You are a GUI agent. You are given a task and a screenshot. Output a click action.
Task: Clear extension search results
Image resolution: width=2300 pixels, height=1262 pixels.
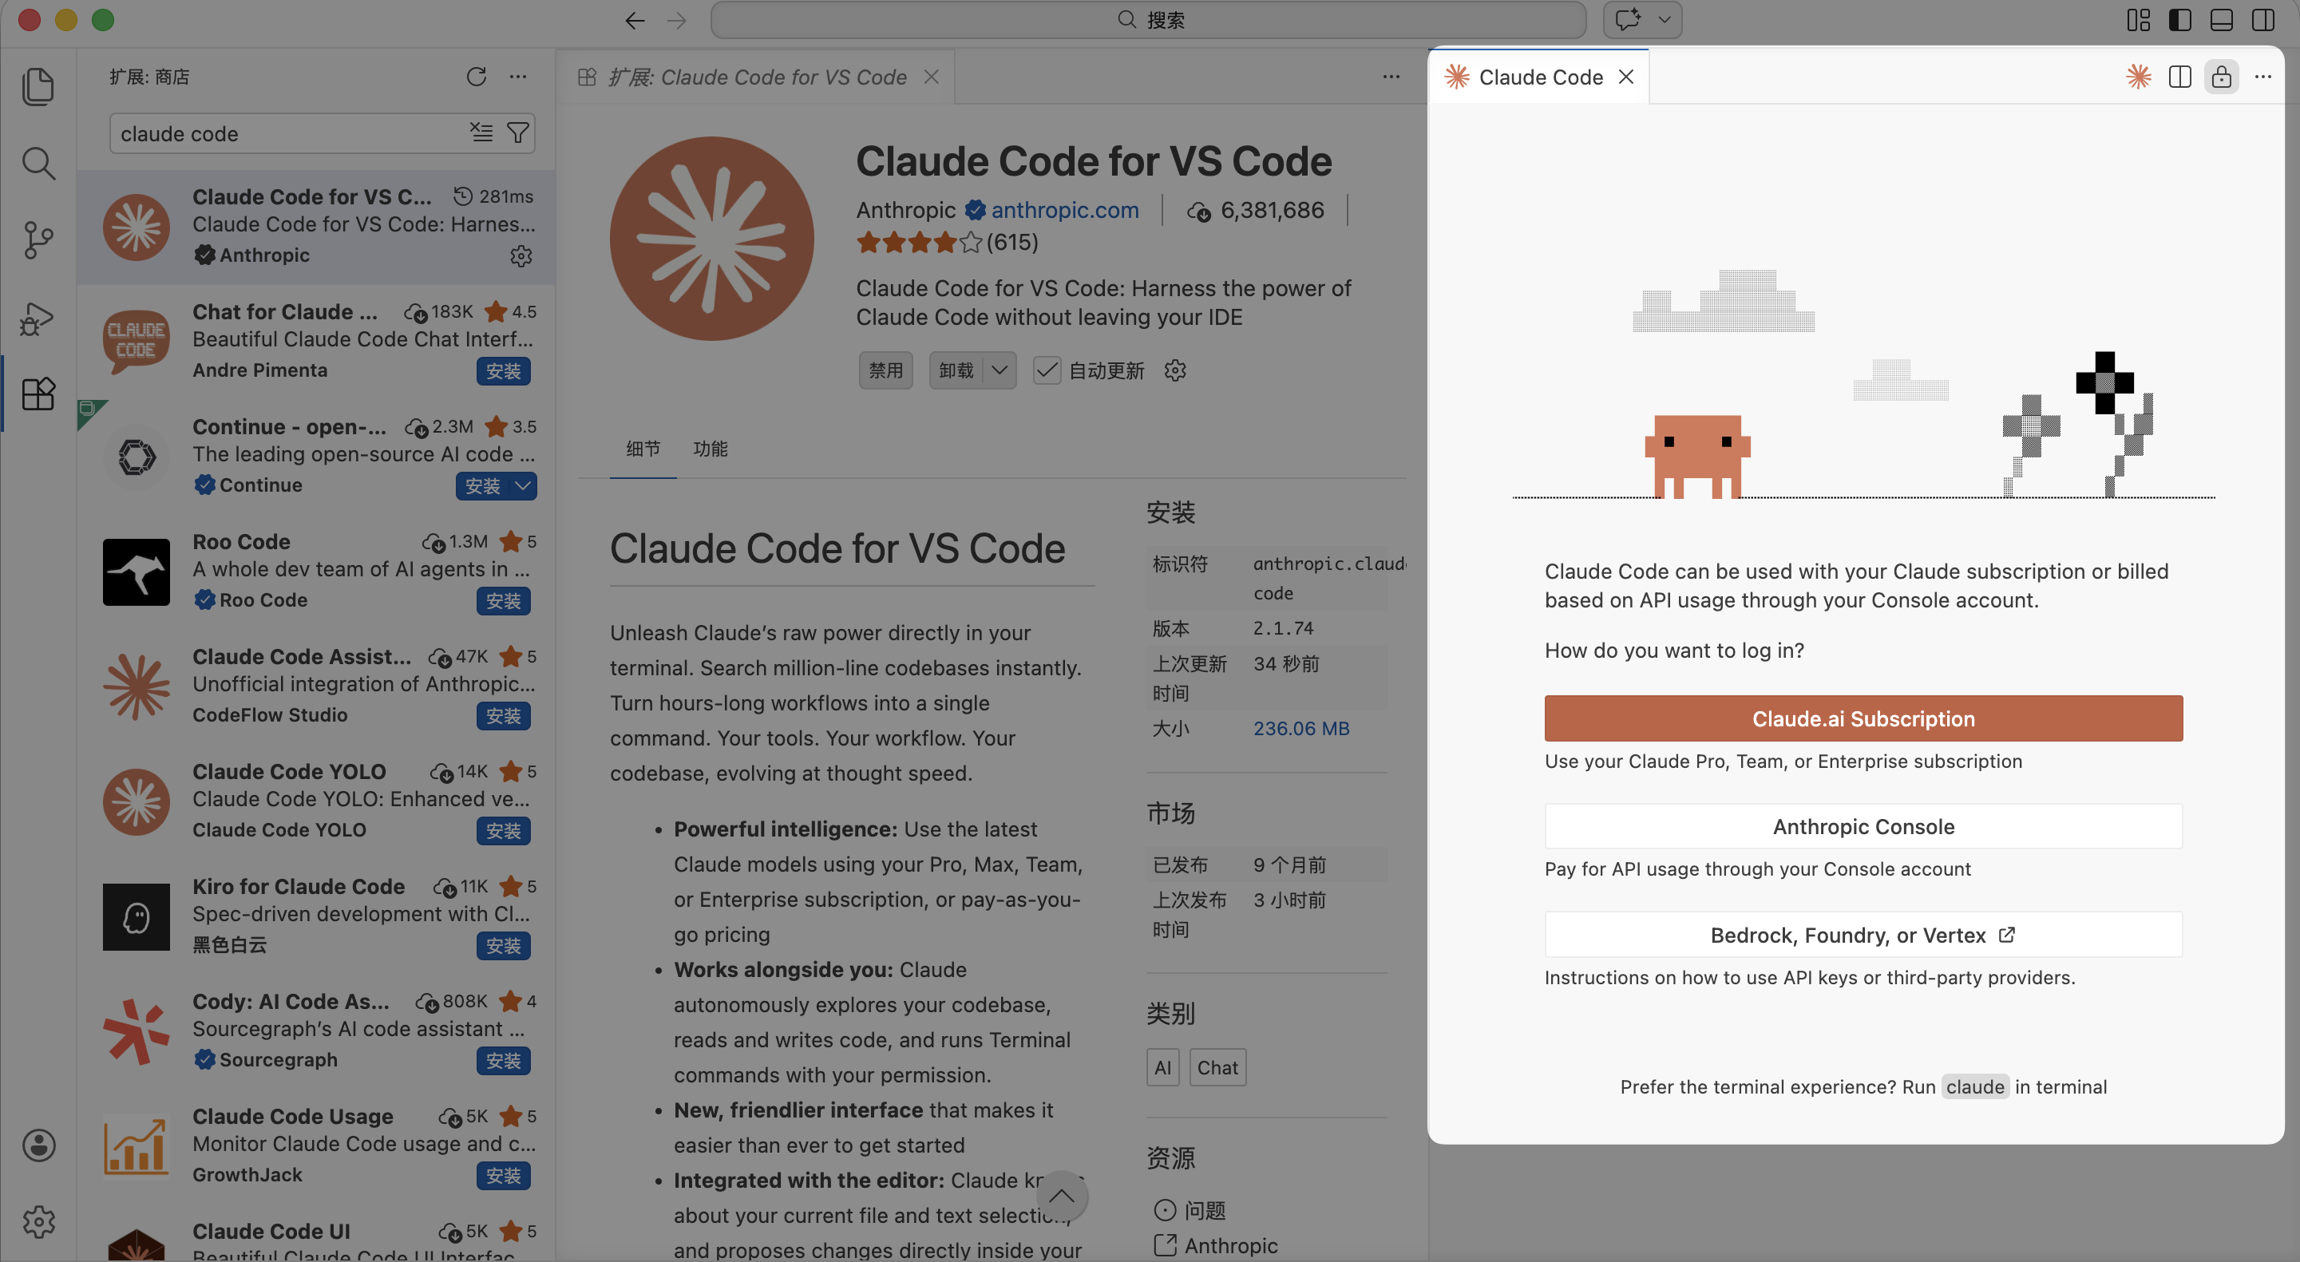(481, 133)
